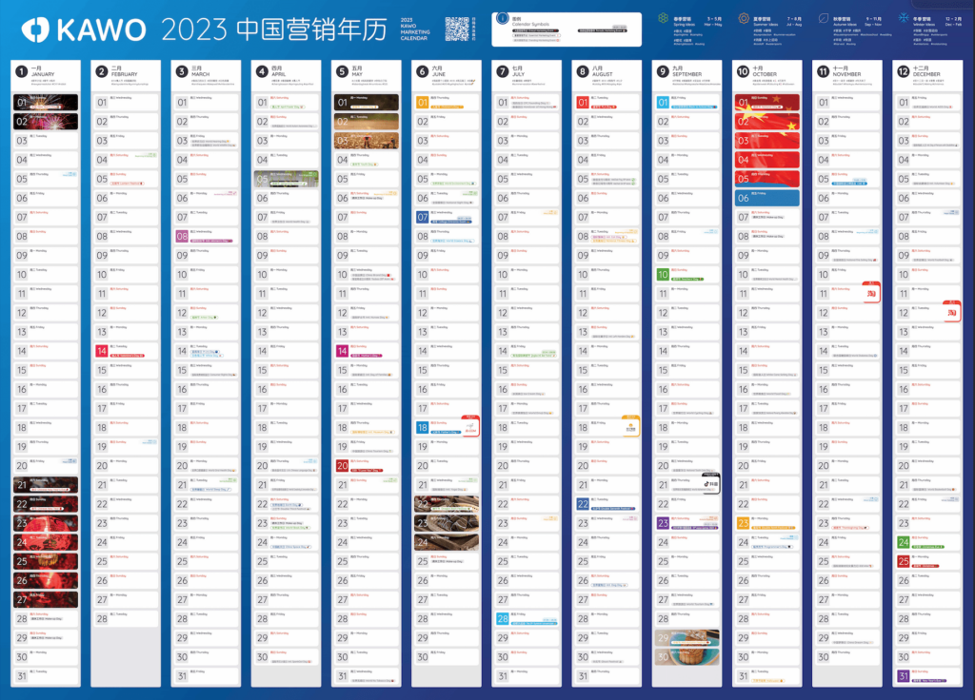Click the number 5 circle for May
975x700 pixels.
pyautogui.click(x=342, y=72)
